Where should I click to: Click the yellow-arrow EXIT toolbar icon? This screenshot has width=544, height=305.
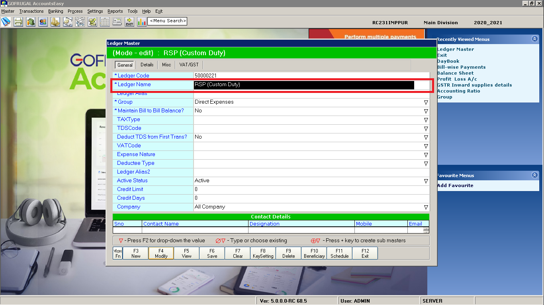[129, 21]
